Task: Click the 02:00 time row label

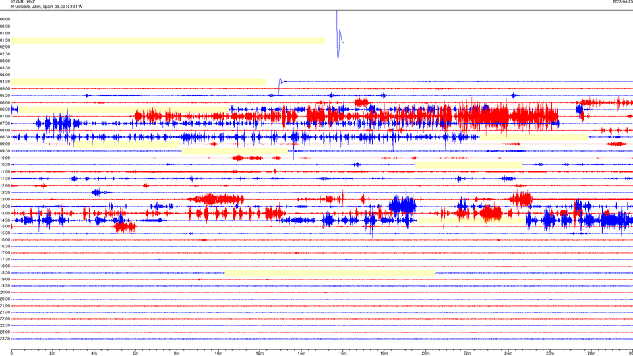Action: click(x=5, y=47)
